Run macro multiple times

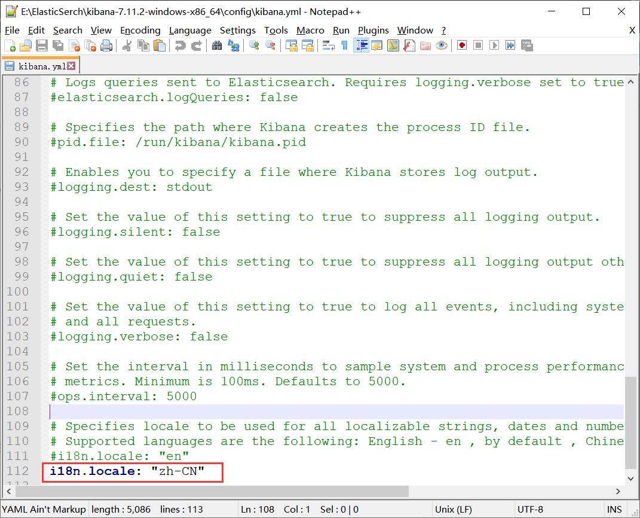[x=510, y=45]
